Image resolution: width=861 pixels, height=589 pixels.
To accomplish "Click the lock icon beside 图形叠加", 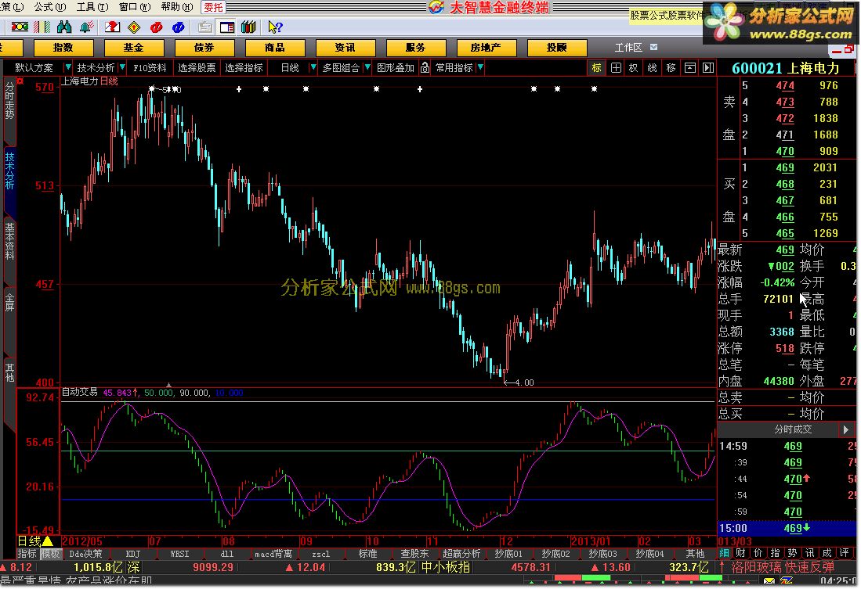I will pos(425,67).
